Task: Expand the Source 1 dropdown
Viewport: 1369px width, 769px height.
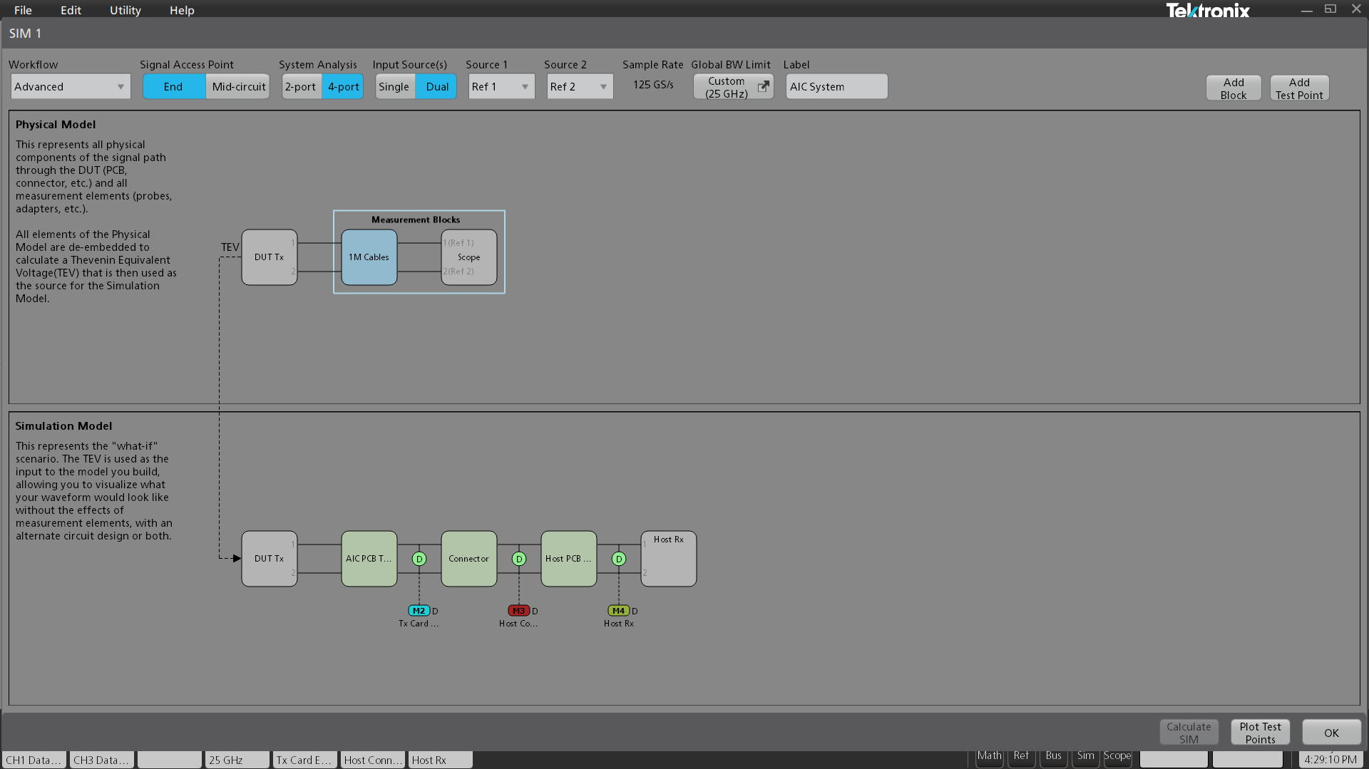Action: point(501,87)
